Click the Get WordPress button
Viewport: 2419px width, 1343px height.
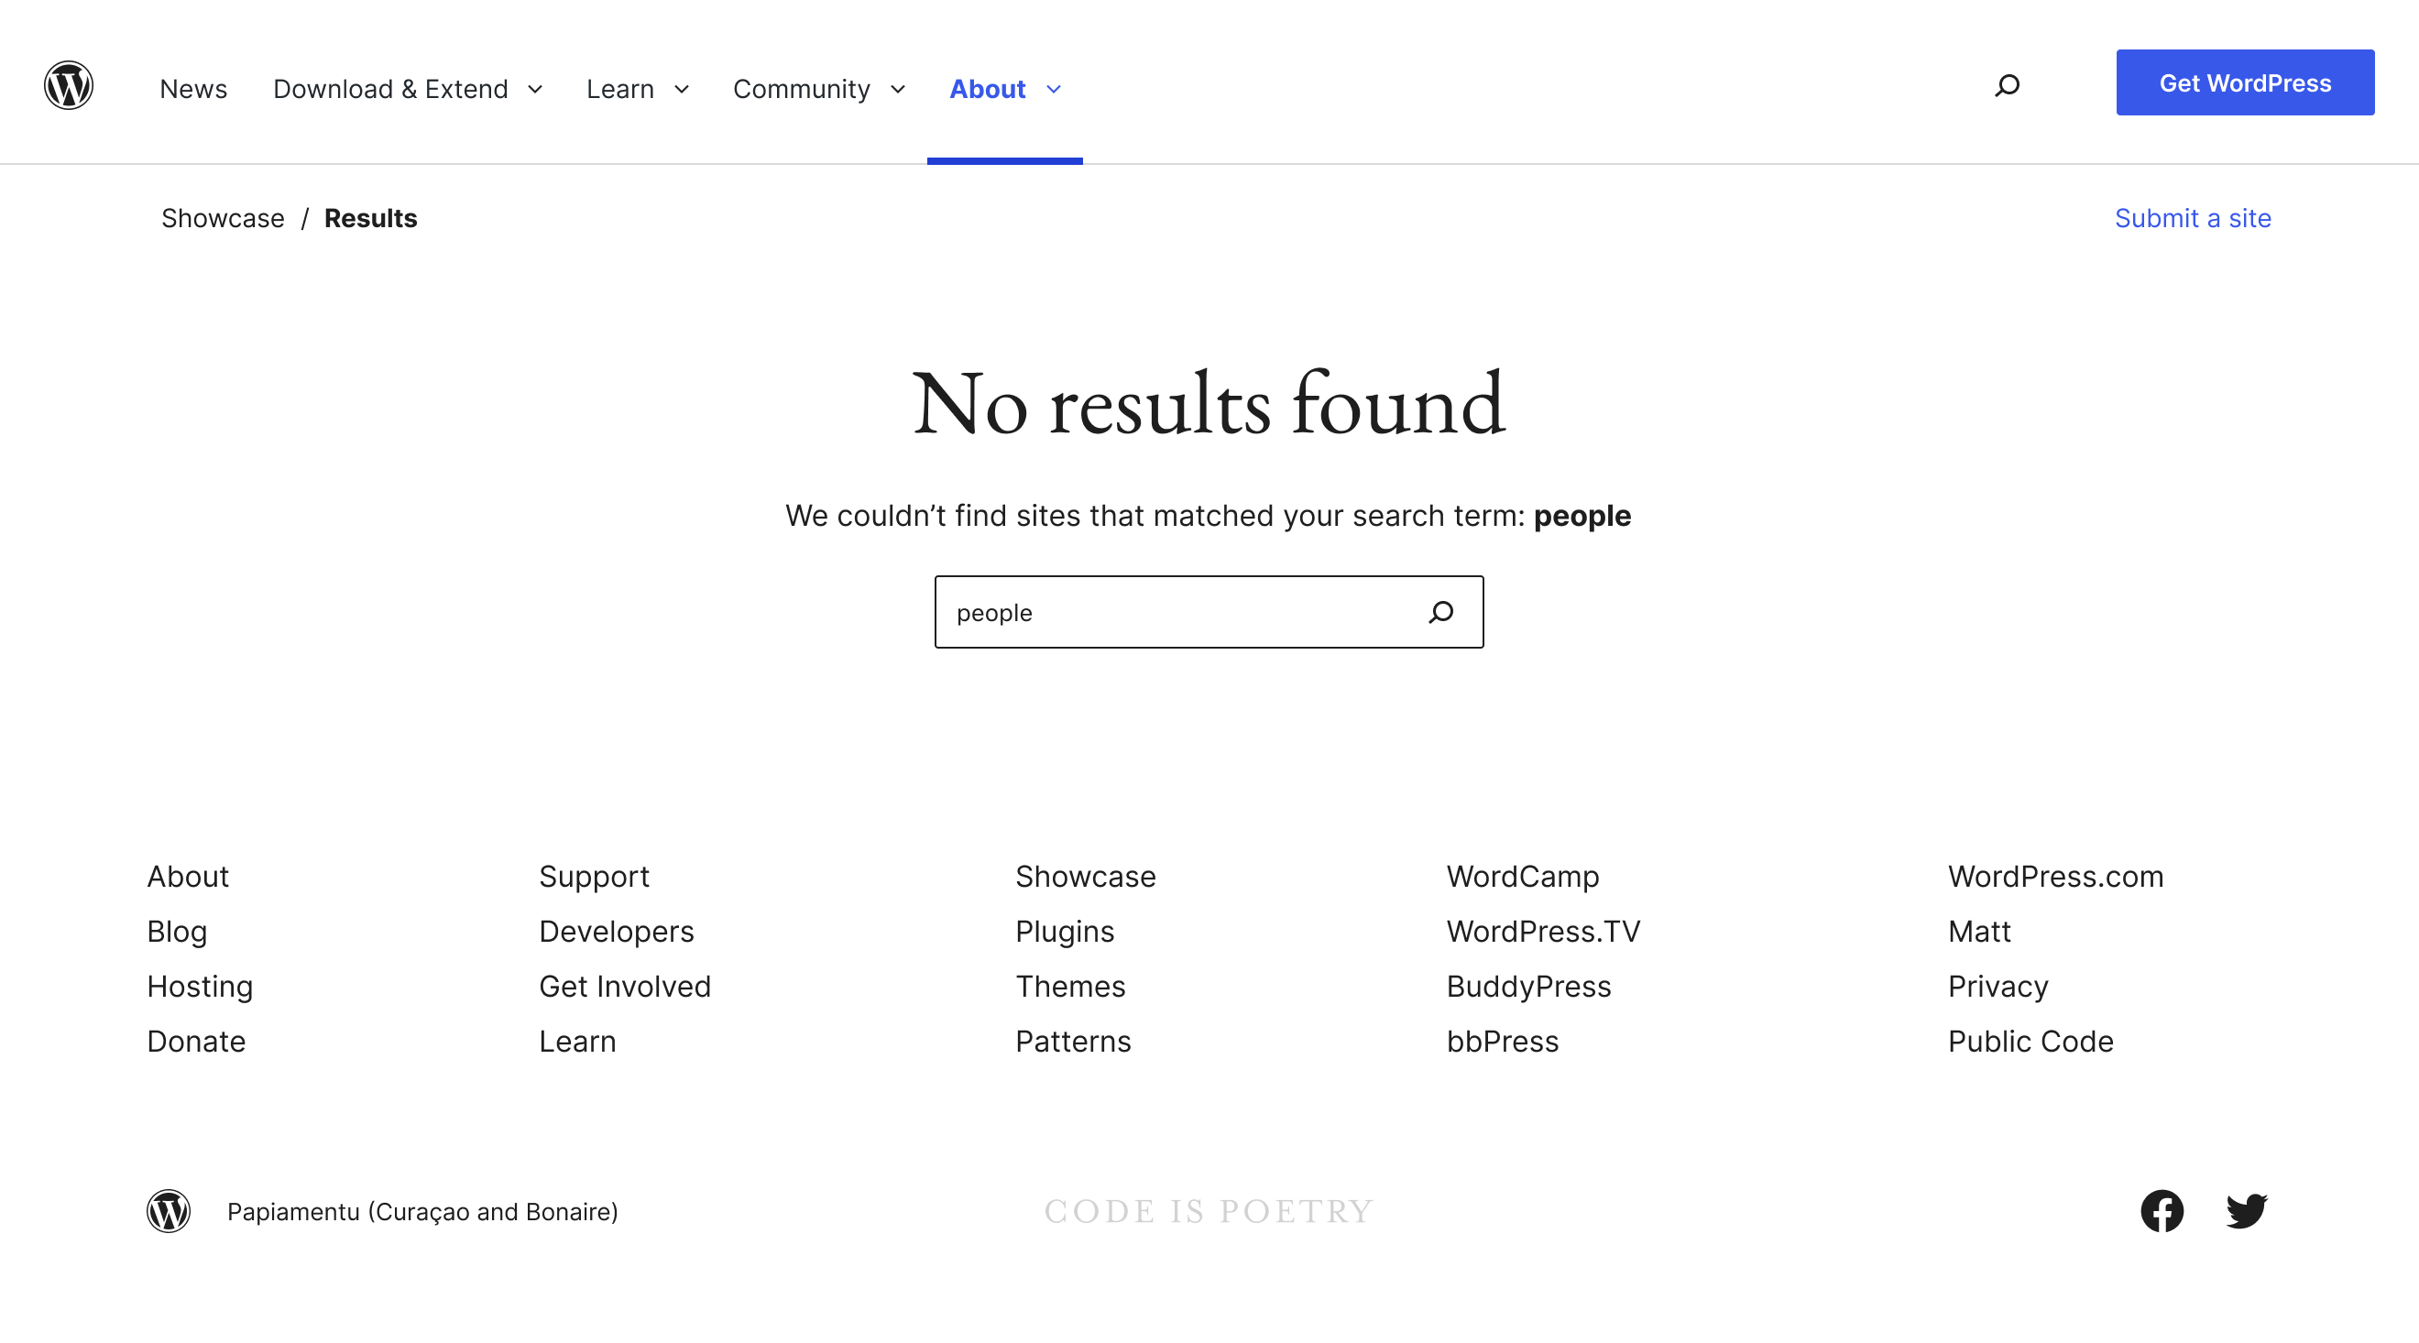tap(2244, 82)
